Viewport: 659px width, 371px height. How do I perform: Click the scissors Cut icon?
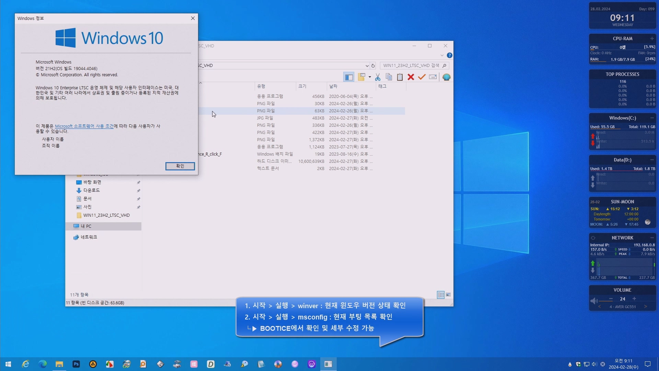[x=378, y=77]
